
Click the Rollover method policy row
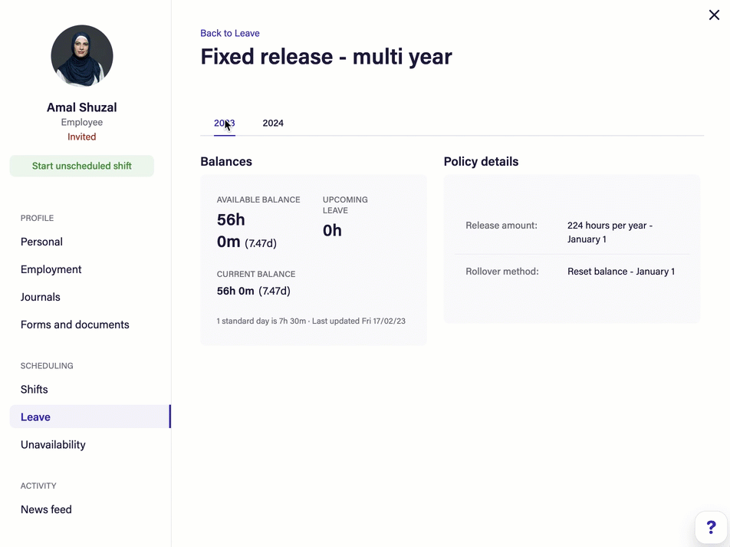(571, 272)
